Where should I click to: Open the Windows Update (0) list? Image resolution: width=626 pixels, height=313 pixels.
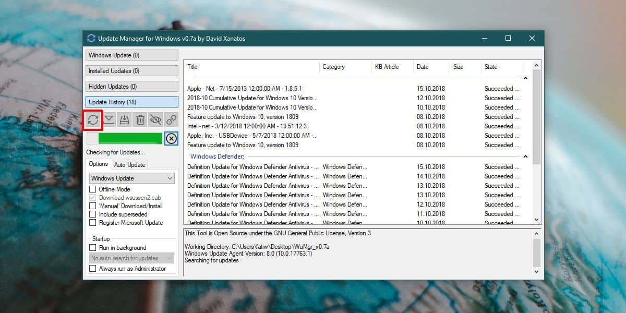(x=132, y=55)
